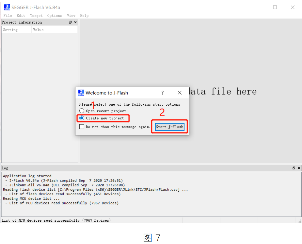The height and width of the screenshot is (244, 302).
Task: Select the Open recent project radio button
Action: click(82, 111)
